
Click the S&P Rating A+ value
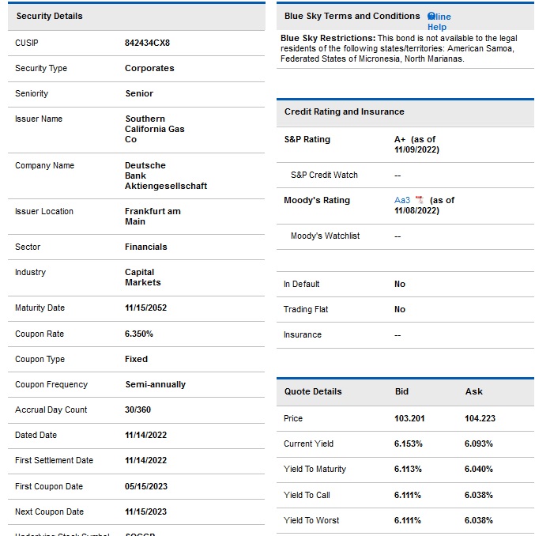400,140
